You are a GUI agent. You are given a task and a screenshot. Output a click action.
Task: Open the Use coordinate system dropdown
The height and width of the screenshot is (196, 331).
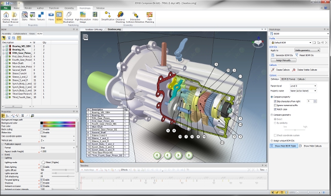(x=74, y=136)
